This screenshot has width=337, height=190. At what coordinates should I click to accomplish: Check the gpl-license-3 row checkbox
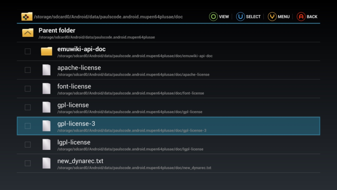tap(28, 126)
